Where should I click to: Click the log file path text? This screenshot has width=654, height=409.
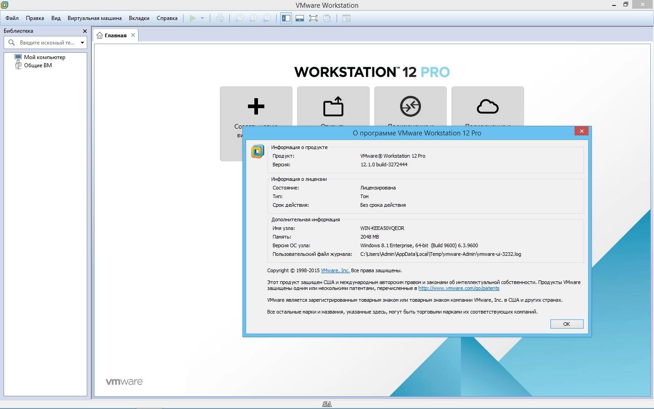(441, 254)
